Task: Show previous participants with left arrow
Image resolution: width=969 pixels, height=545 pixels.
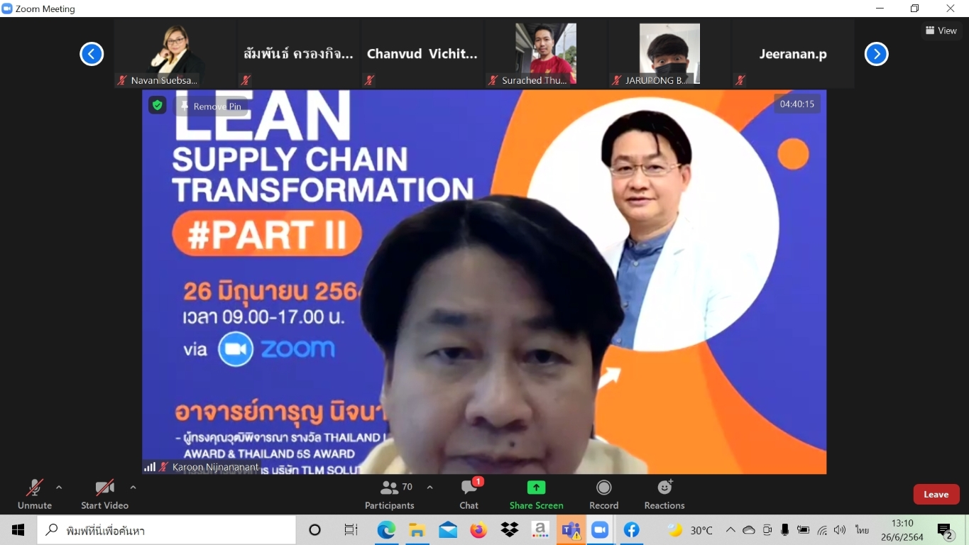Action: [x=92, y=54]
